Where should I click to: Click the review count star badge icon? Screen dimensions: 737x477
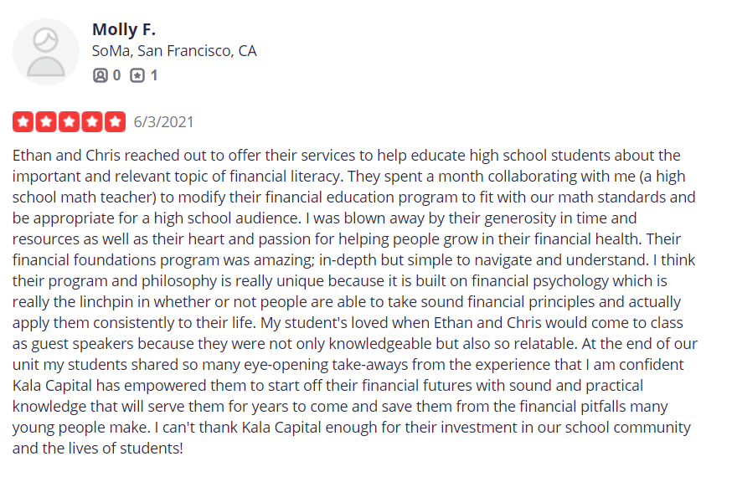[137, 75]
